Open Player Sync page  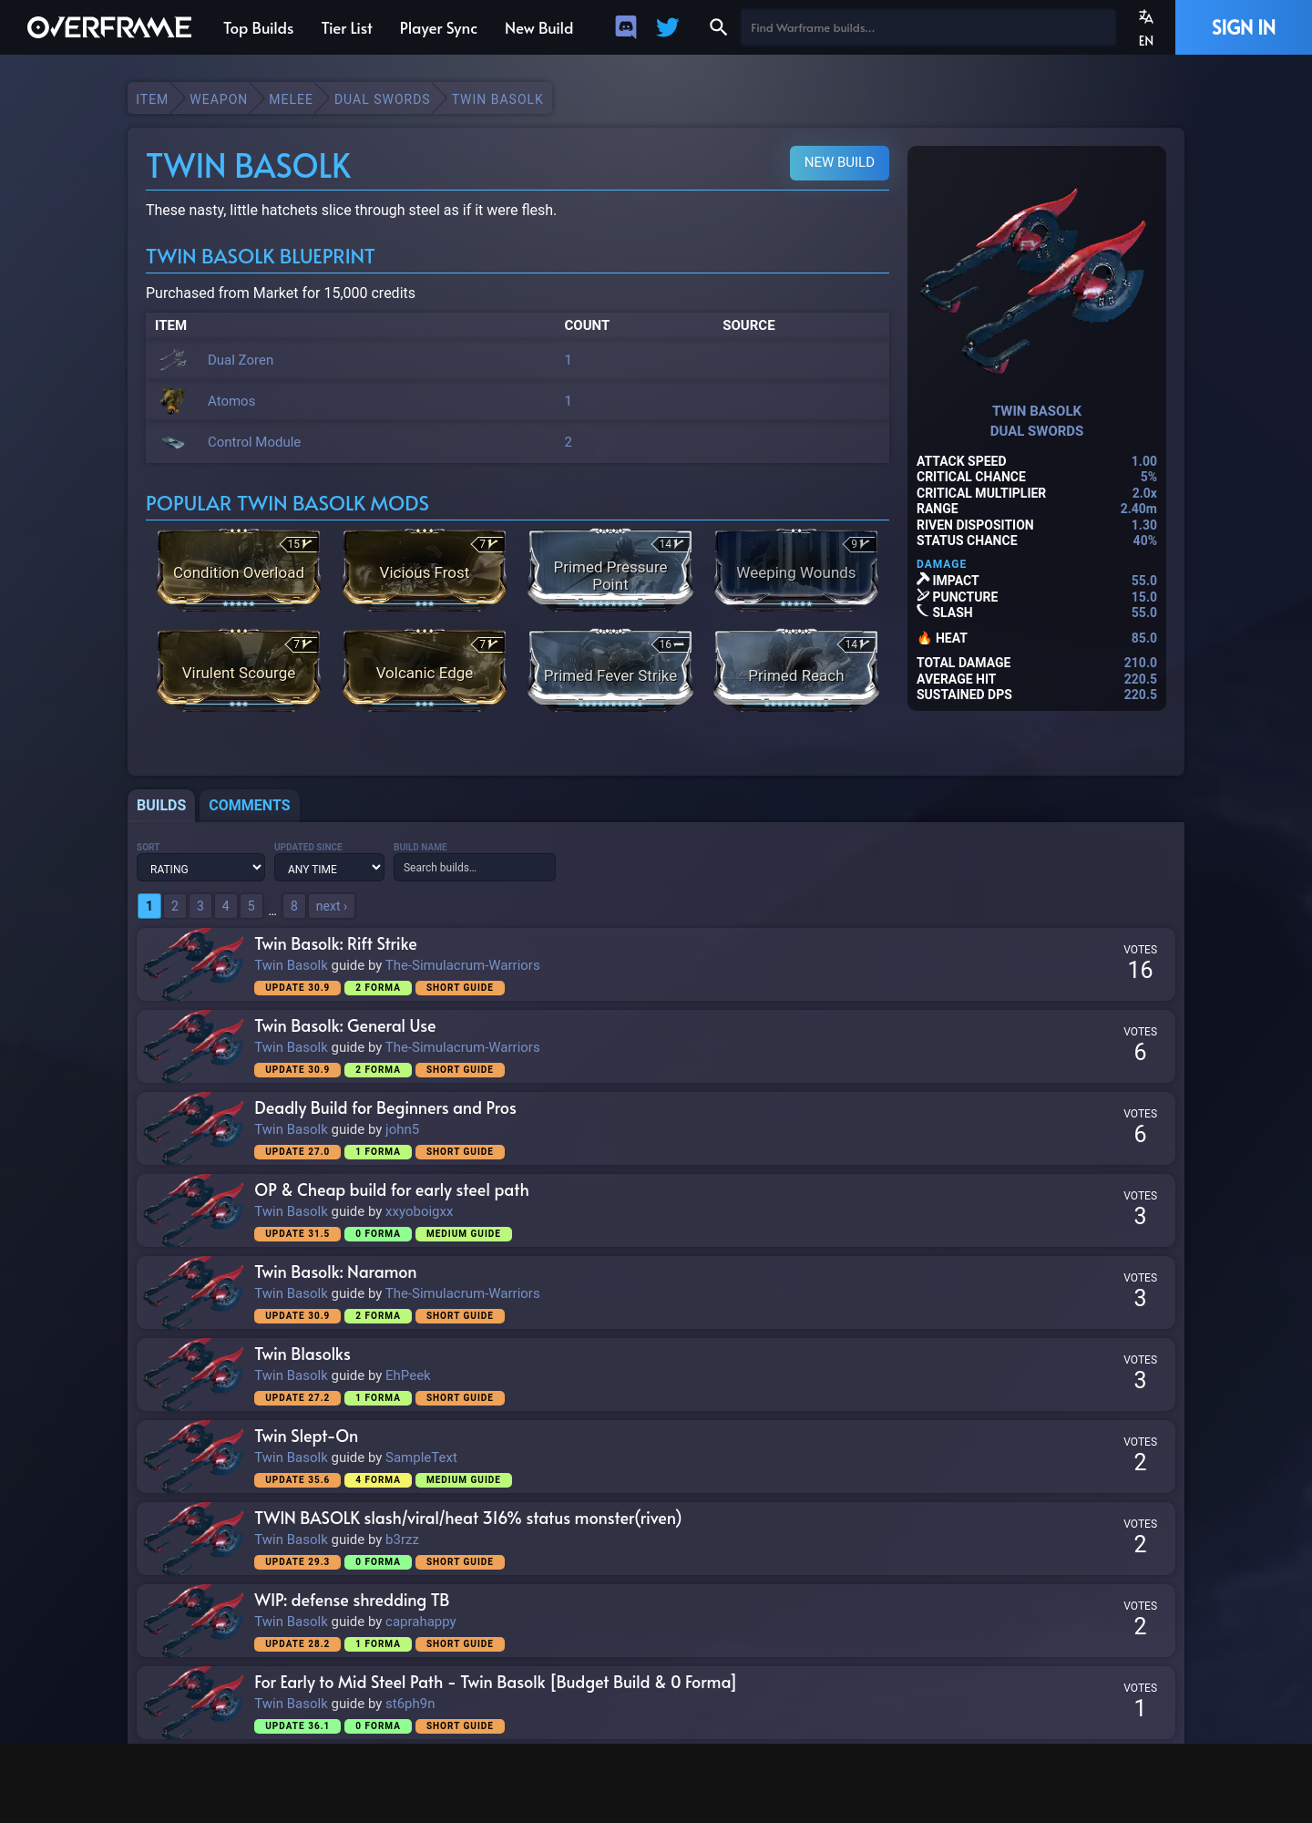point(438,28)
